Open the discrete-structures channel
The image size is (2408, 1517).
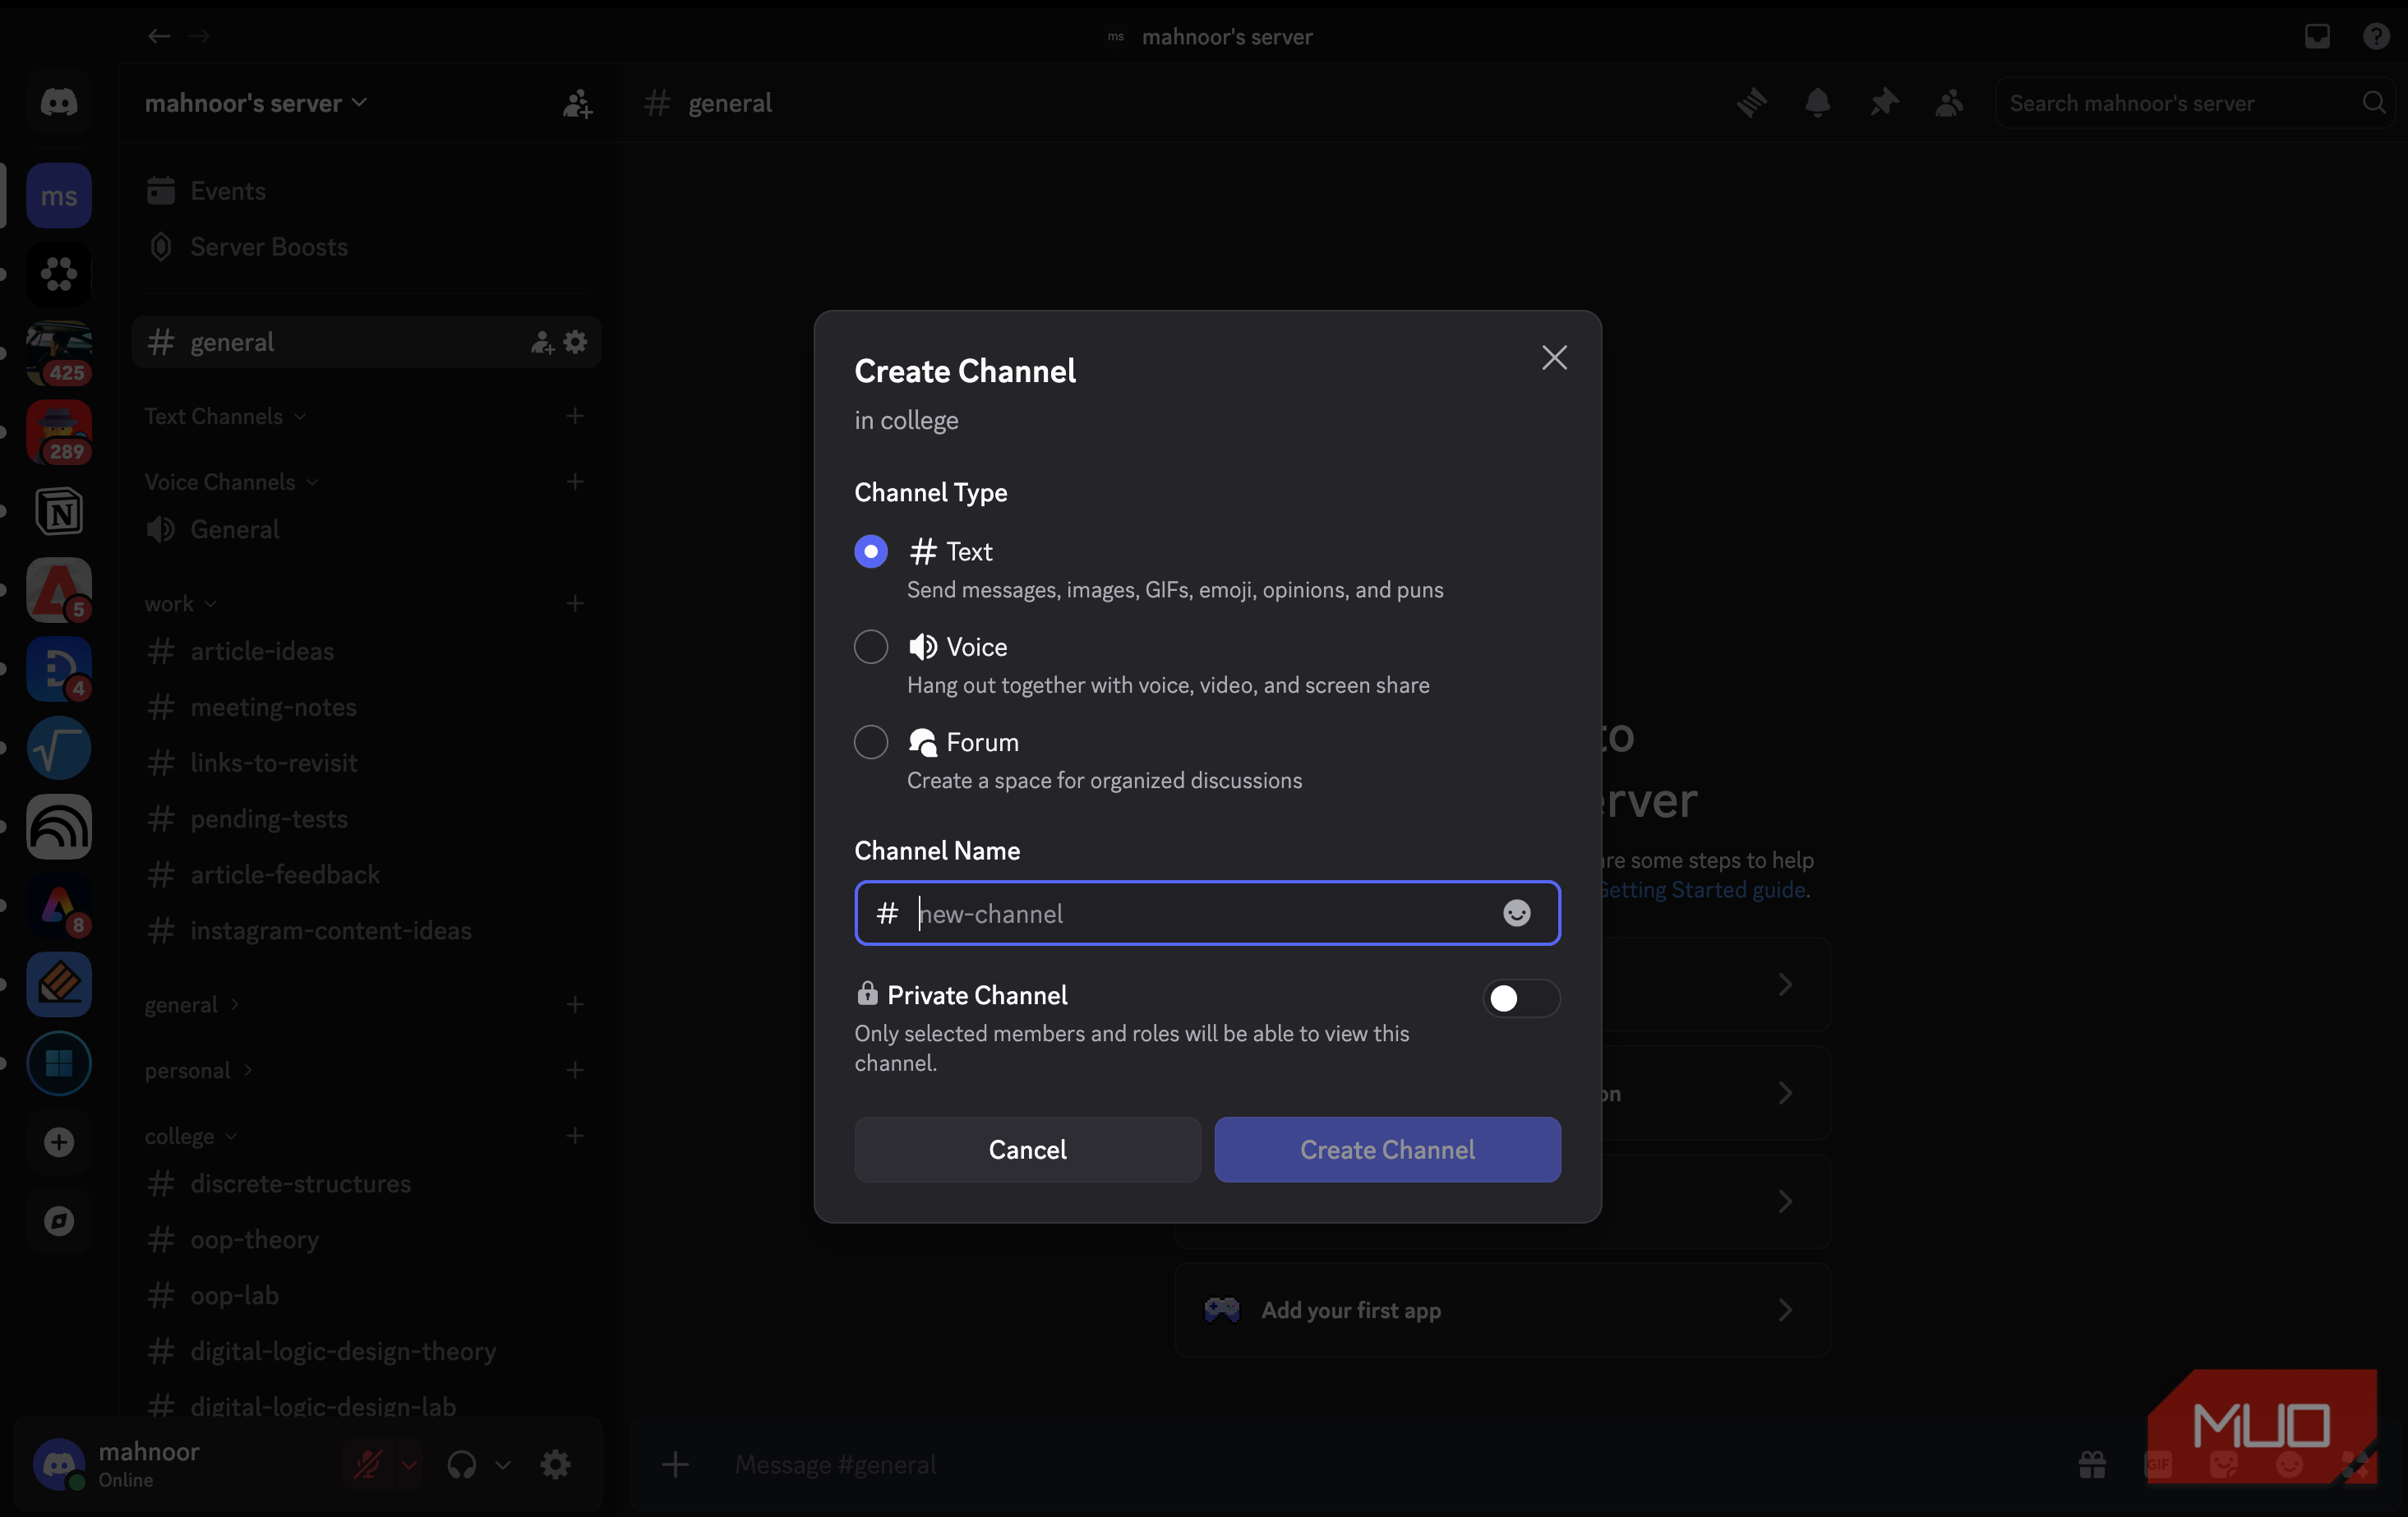pyautogui.click(x=366, y=1184)
